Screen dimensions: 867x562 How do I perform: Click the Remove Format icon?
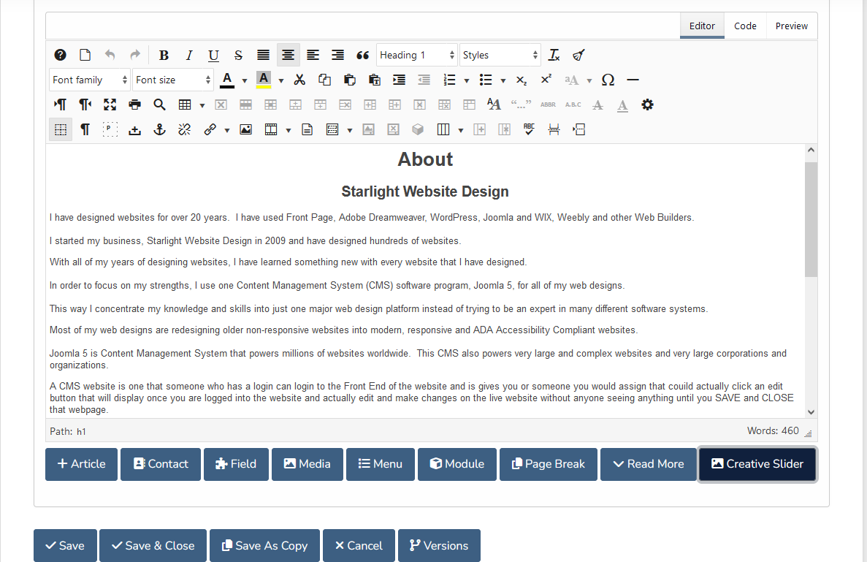coord(554,55)
